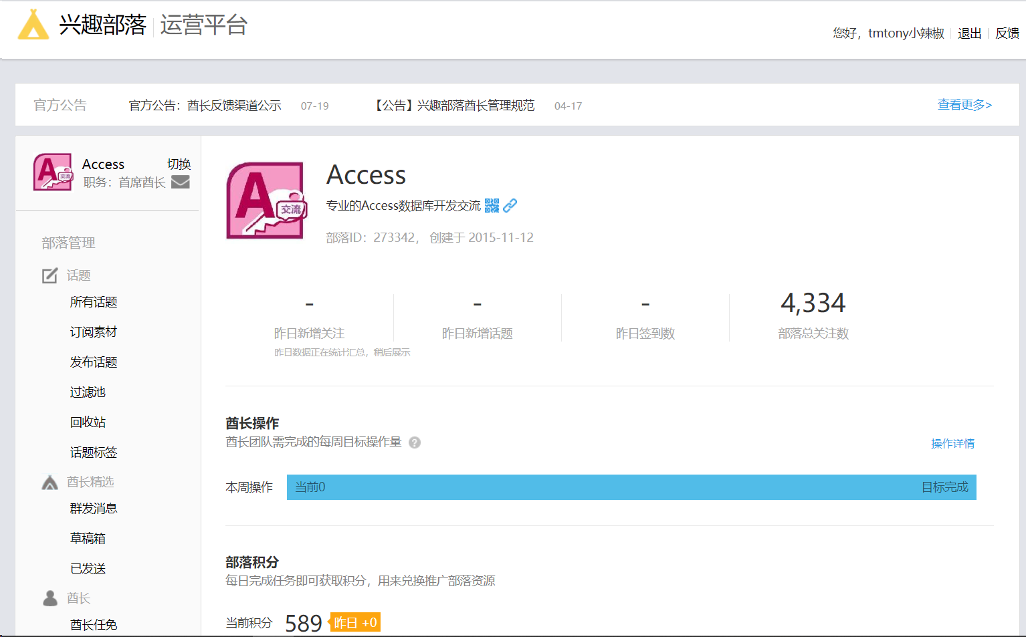Click the question mark help icon

[x=415, y=442]
